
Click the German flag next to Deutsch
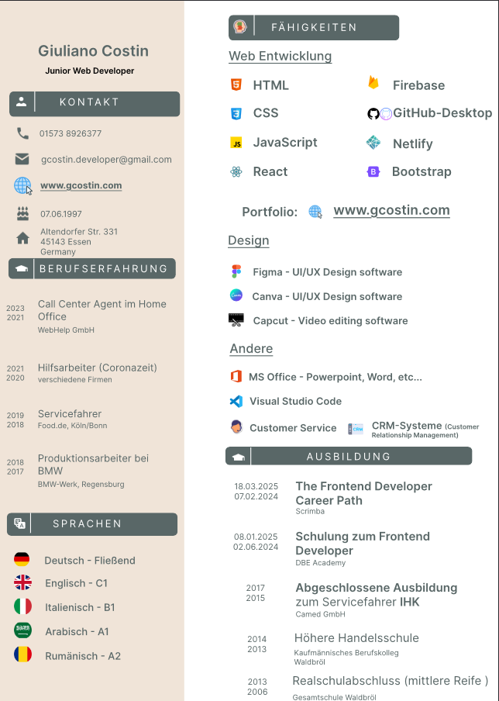(22, 559)
